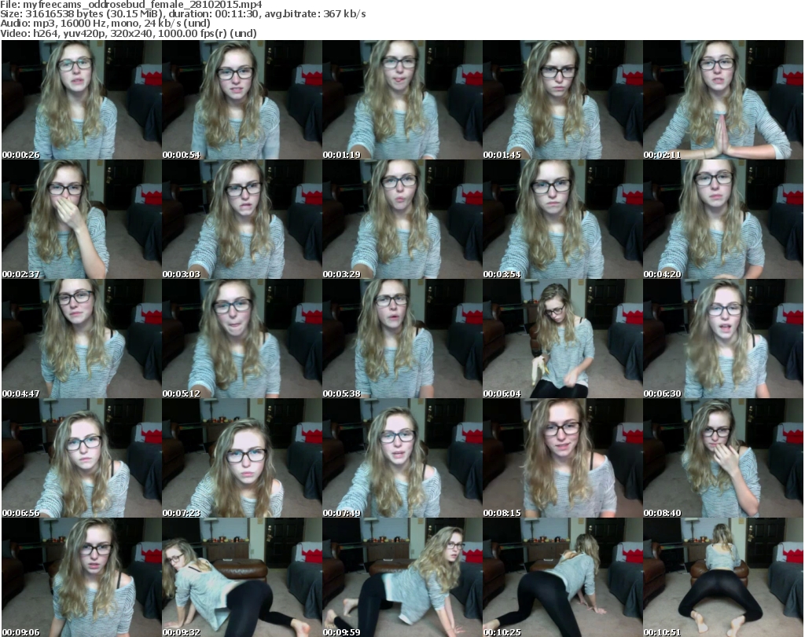
Task: Click the thumbnail stamped 00:06:56
Action: click(82, 459)
